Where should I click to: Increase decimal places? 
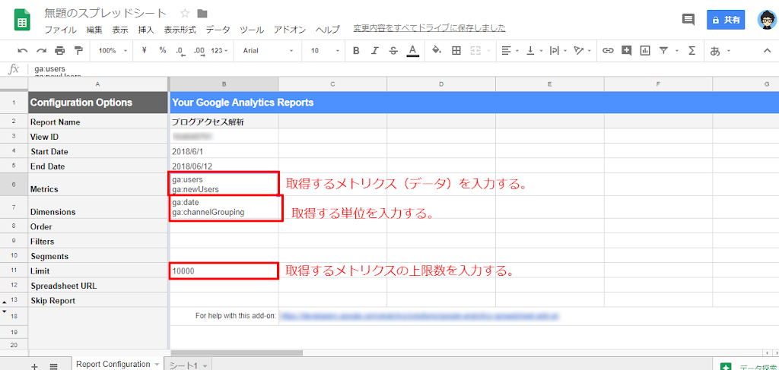199,51
